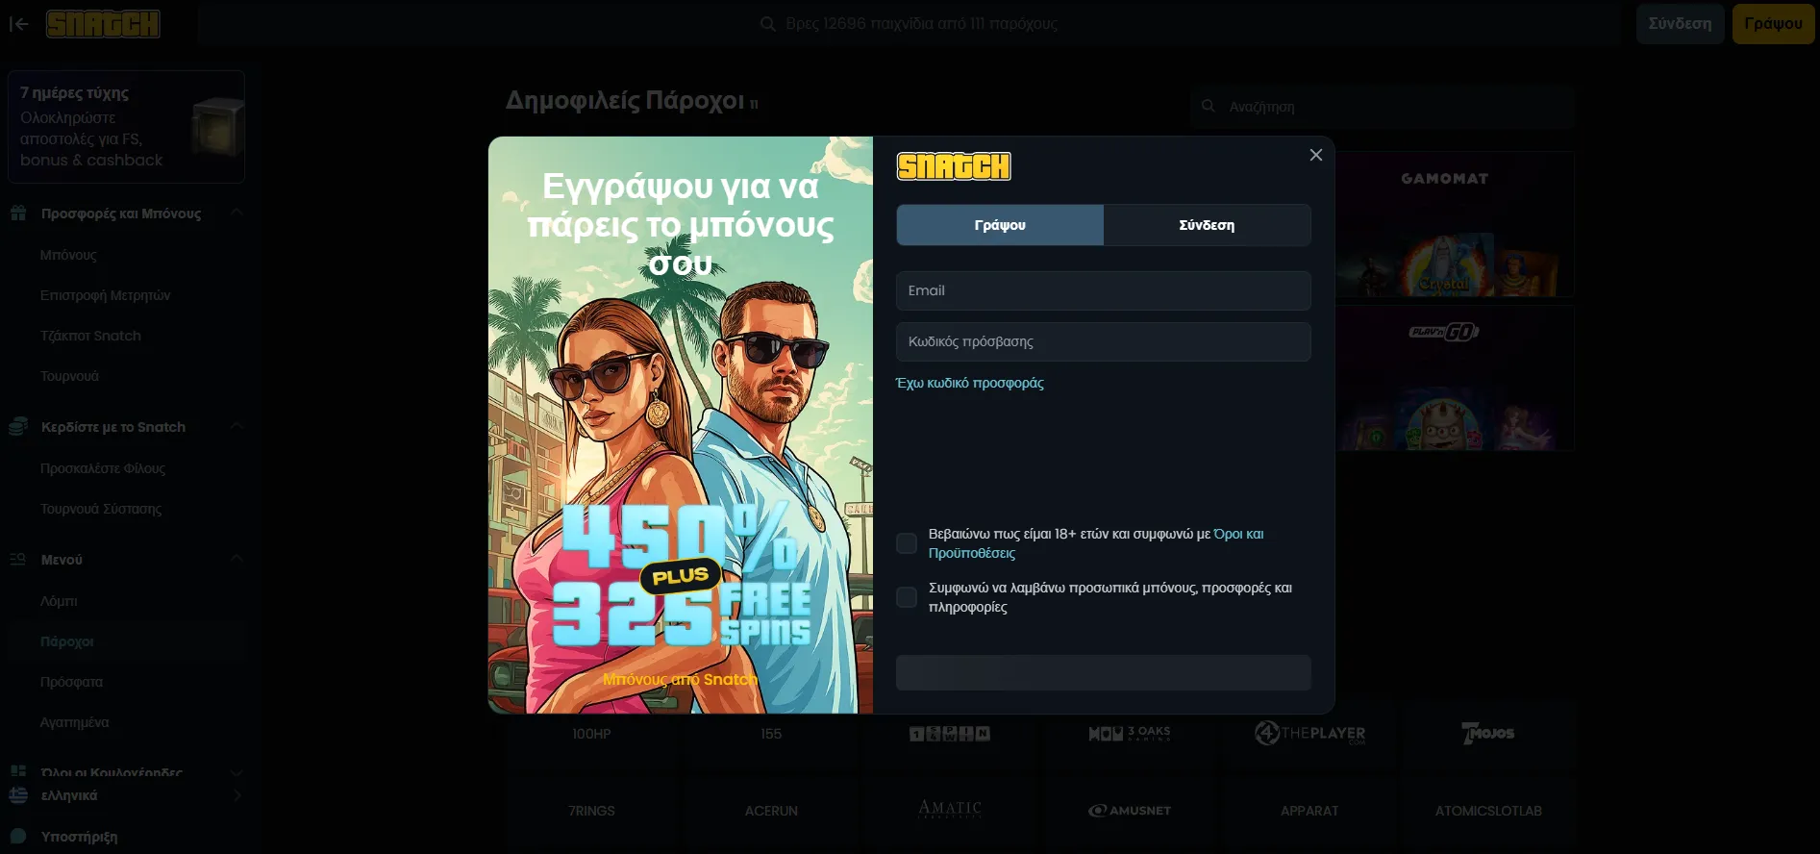Collapse the sidebar with the arrow icon
This screenshot has height=854, width=1820.
pos(18,24)
